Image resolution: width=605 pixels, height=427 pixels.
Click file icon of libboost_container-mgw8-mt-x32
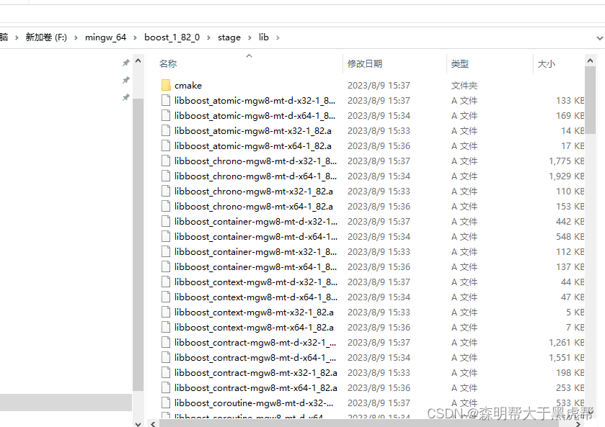(x=166, y=251)
